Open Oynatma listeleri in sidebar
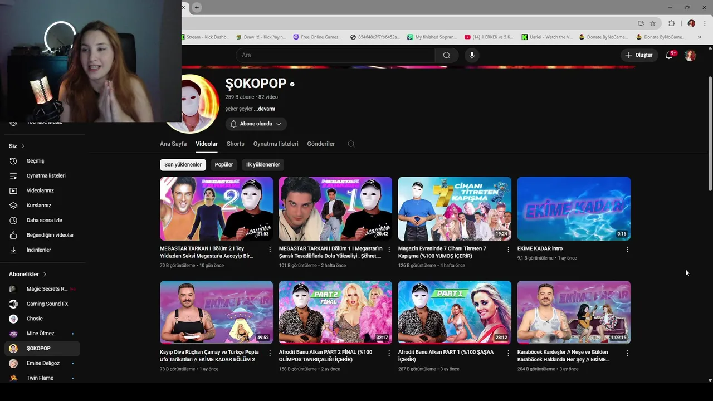The width and height of the screenshot is (713, 401). [45, 175]
